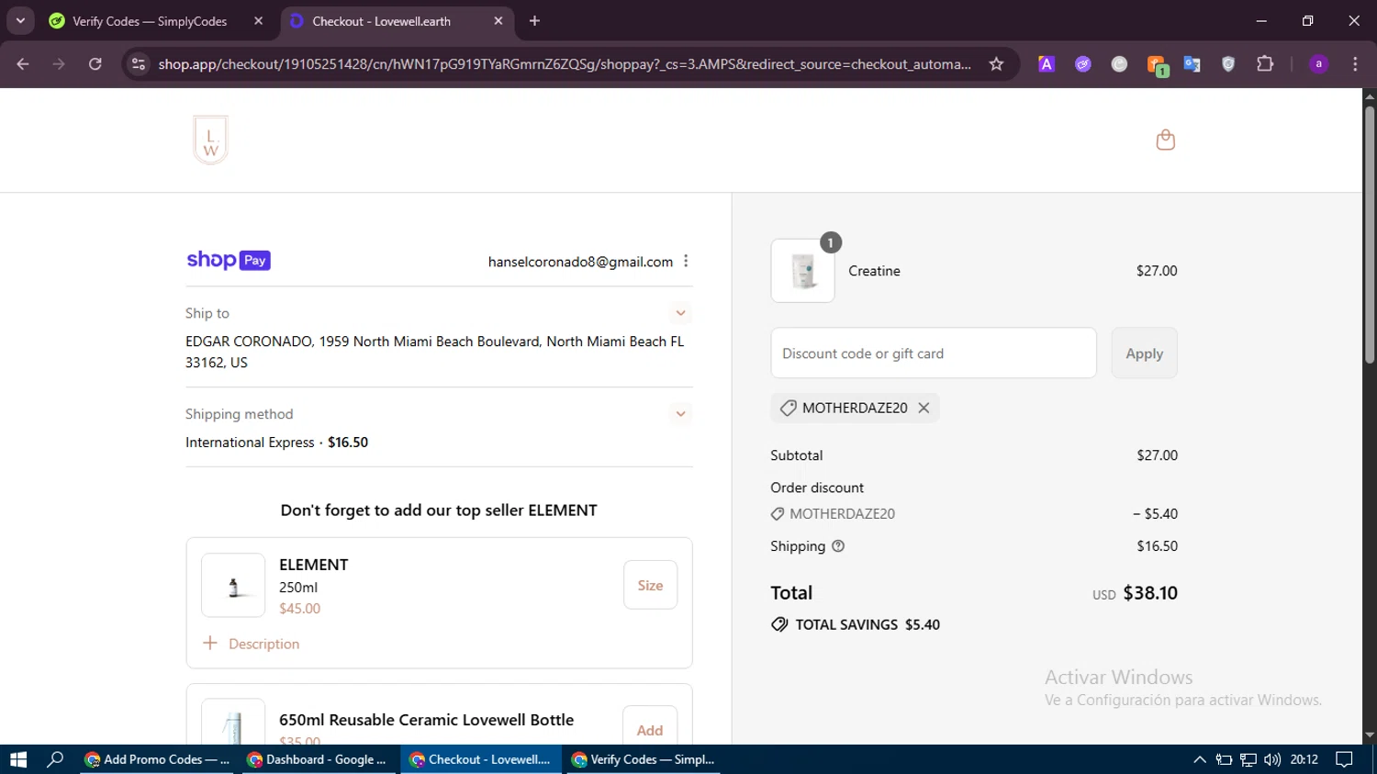Image resolution: width=1377 pixels, height=774 pixels.
Task: Open Windows taskbar search
Action: (55, 759)
